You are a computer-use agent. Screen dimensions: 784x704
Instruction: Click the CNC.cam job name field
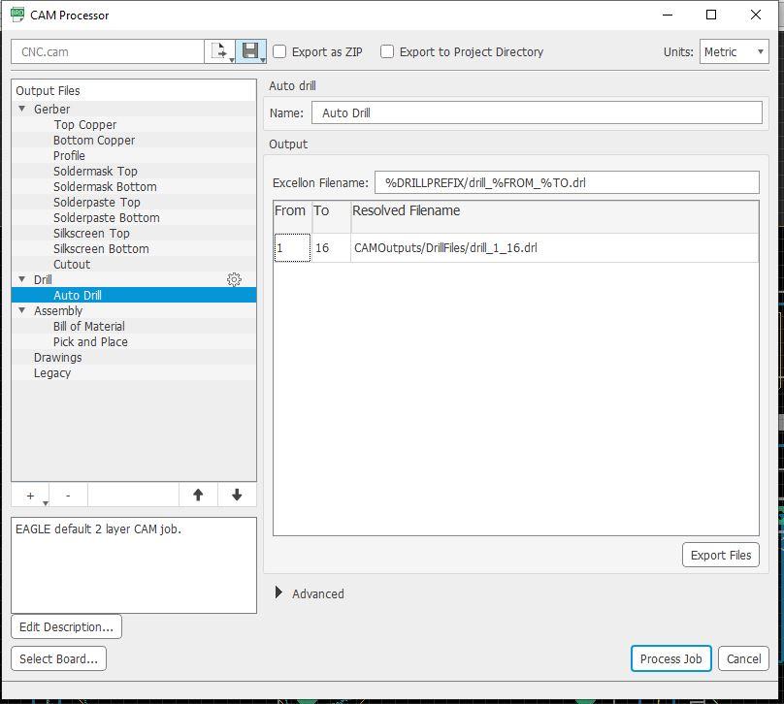tap(108, 51)
